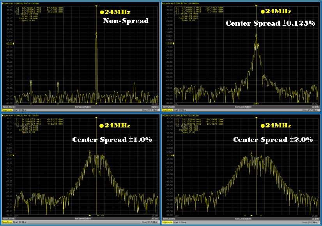Click the top center-line triangle in ±1.0% panel

coord(96,118)
